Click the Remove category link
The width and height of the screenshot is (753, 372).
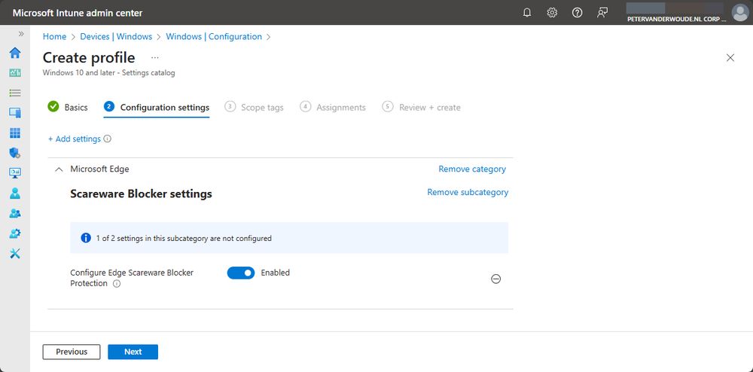tap(472, 169)
